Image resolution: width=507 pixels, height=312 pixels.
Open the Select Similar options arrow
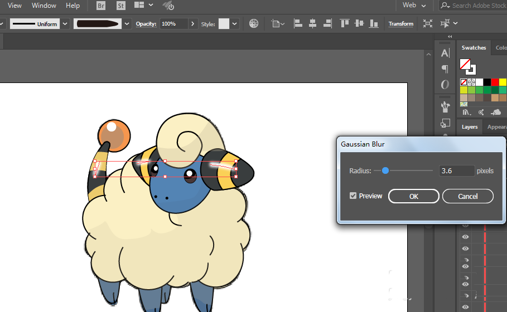(x=456, y=23)
